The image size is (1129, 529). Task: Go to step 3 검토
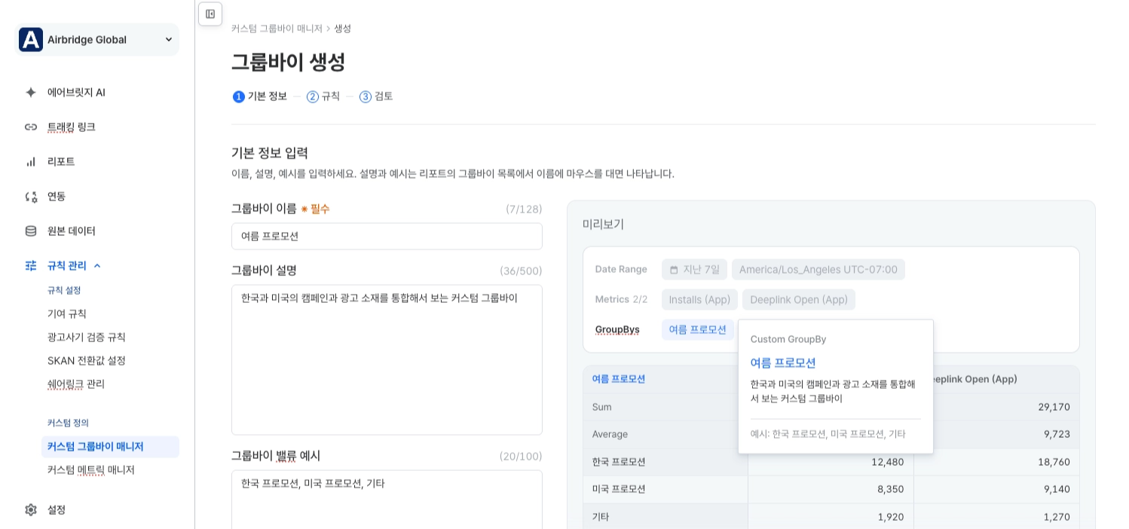coord(376,96)
